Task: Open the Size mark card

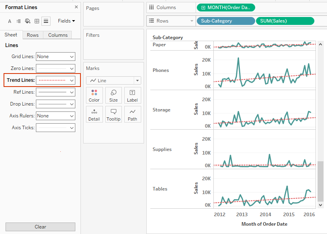Action: coord(113,95)
